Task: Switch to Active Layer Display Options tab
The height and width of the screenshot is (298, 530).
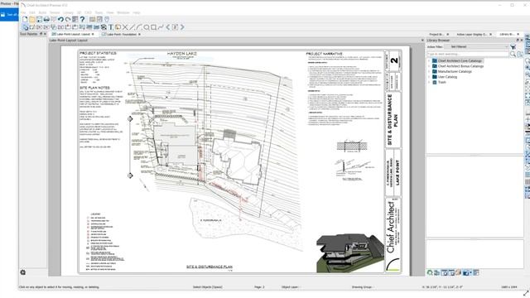Action: (x=471, y=35)
